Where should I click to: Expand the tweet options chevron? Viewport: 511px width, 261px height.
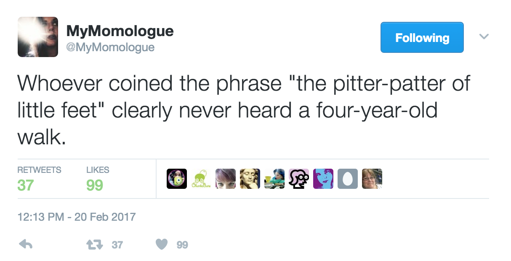(x=484, y=37)
